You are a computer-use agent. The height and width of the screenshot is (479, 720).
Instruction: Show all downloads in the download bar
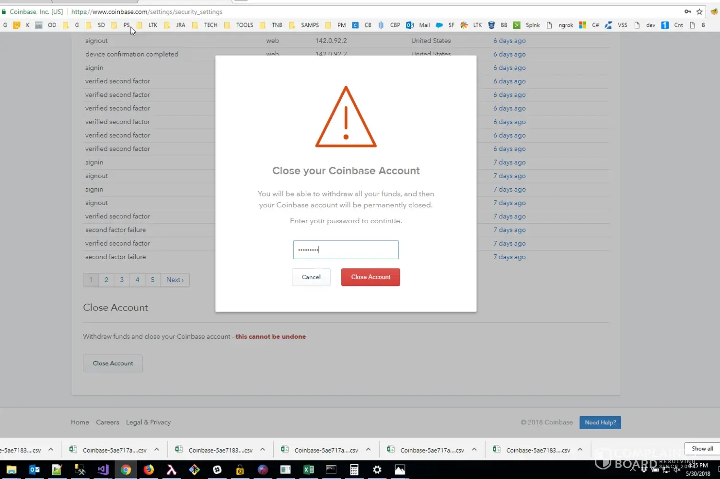pos(702,449)
